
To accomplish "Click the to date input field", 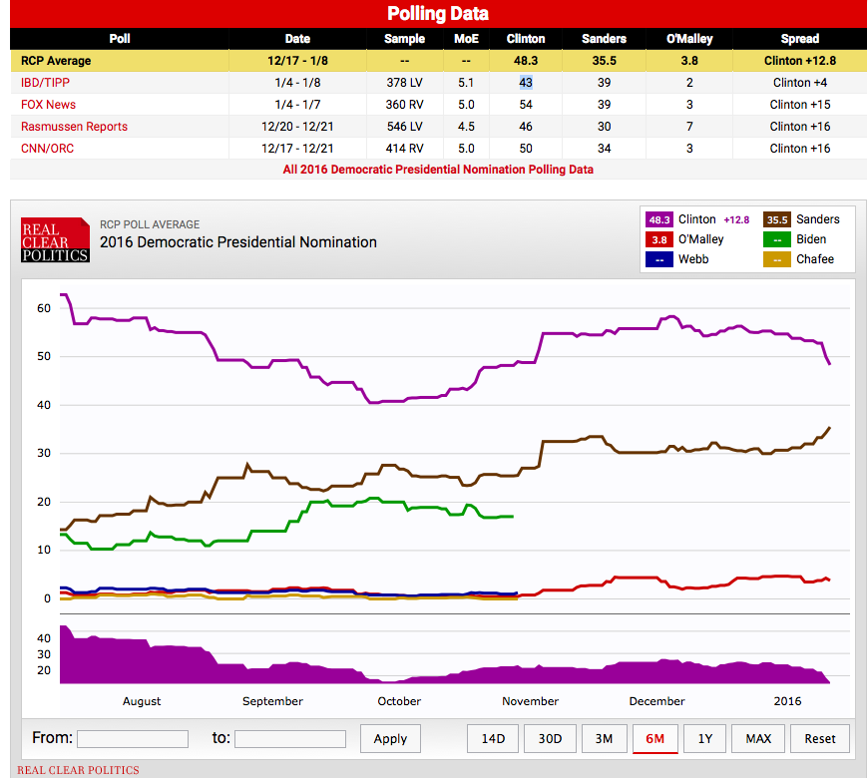I will pyautogui.click(x=289, y=739).
